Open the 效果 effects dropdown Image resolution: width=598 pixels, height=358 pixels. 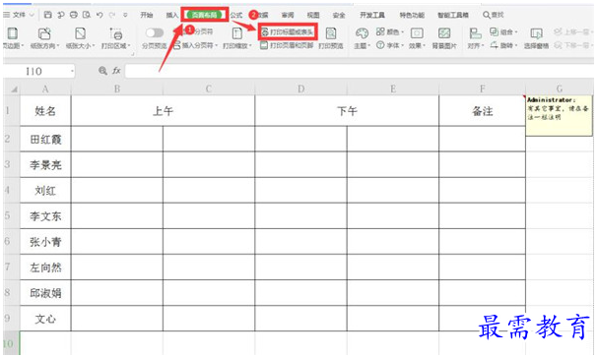417,38
